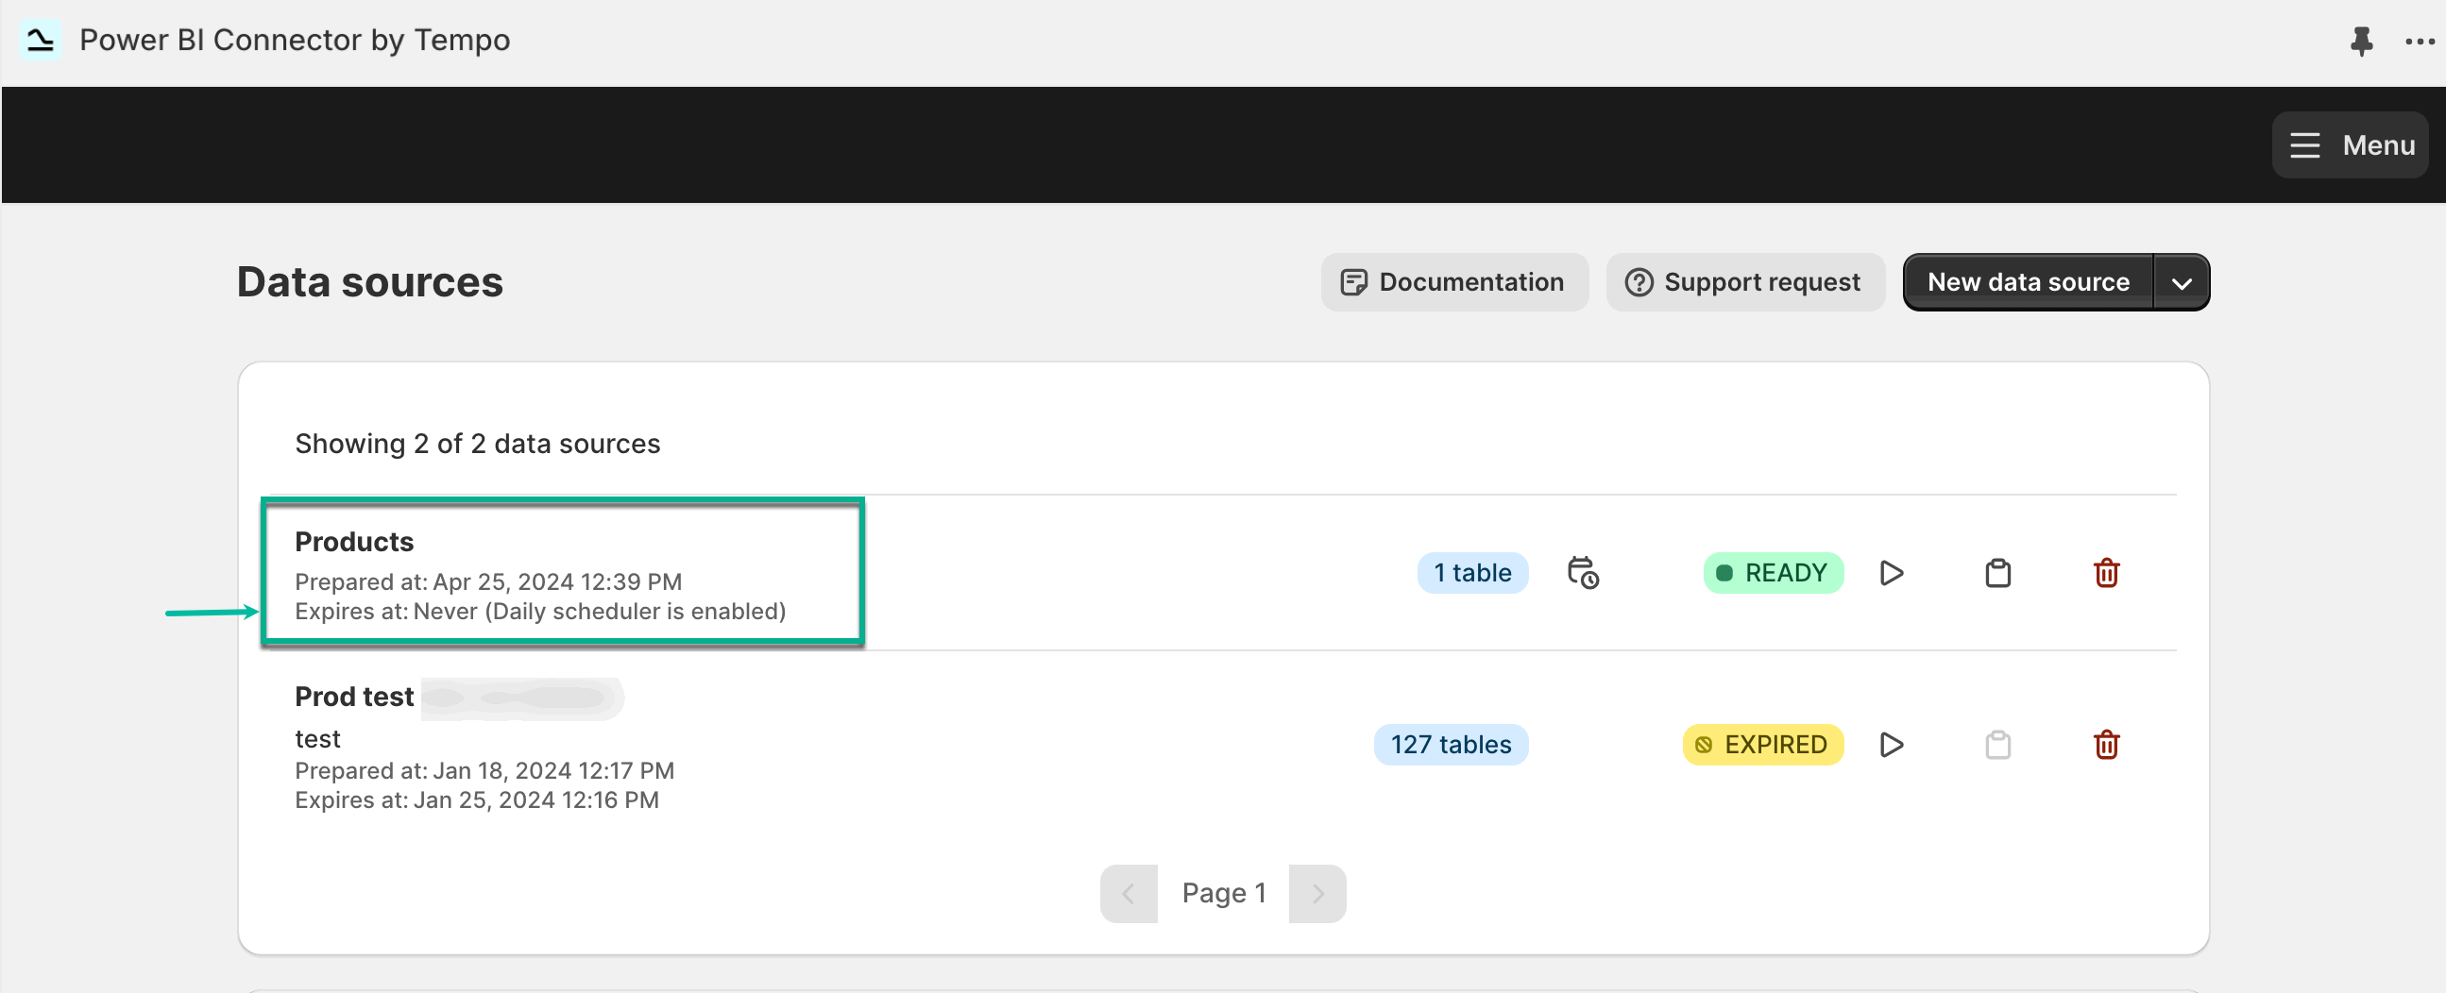Click the New data source button
Viewport: 2446px width, 993px height.
click(2028, 282)
